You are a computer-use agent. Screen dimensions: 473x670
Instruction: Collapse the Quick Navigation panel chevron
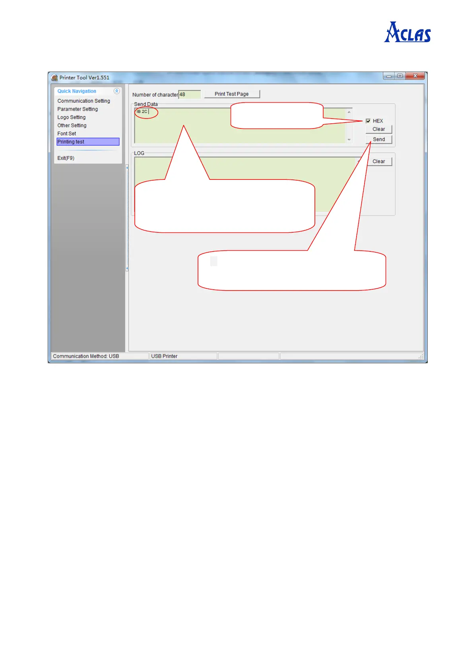tap(116, 91)
